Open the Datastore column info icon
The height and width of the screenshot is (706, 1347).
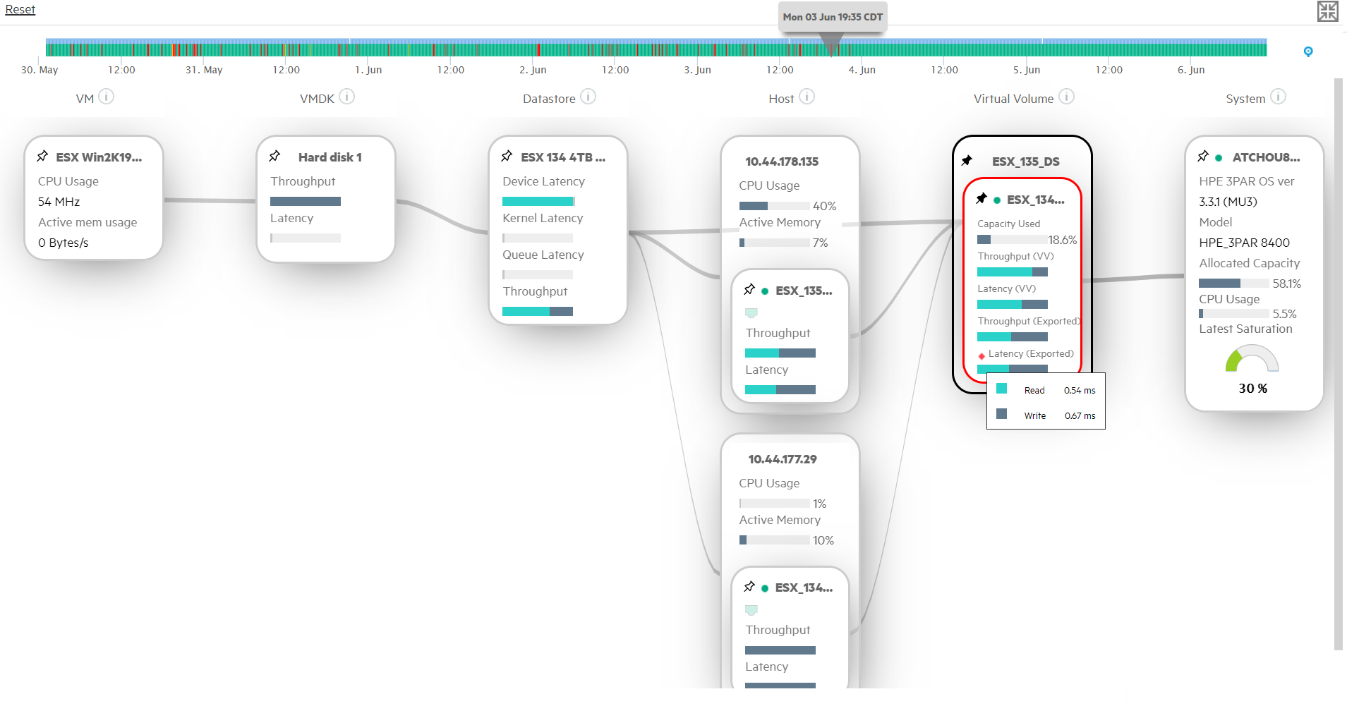[588, 97]
